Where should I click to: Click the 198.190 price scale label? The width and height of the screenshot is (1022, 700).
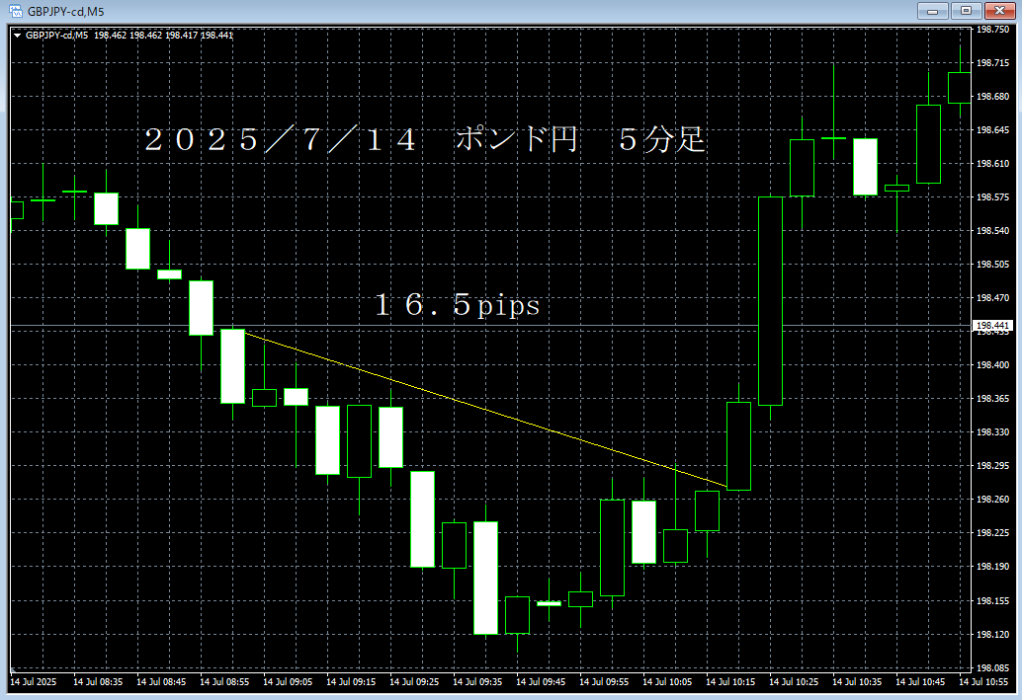[992, 567]
